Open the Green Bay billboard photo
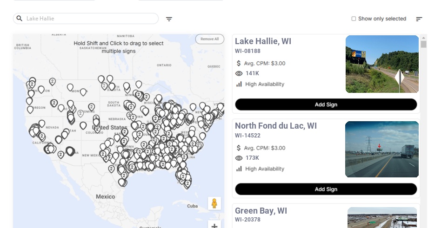Image resolution: width=428 pixels, height=228 pixels. tap(382, 217)
